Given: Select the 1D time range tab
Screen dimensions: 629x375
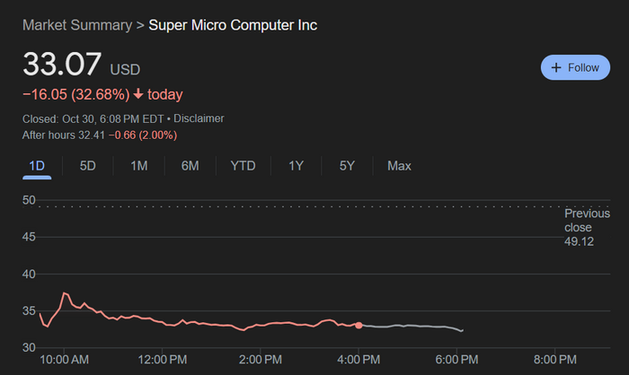Looking at the screenshot, I should [x=37, y=166].
